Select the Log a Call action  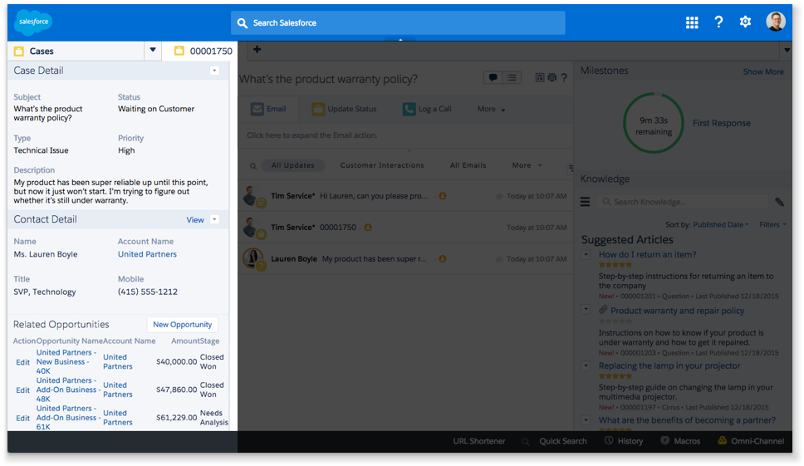click(427, 109)
